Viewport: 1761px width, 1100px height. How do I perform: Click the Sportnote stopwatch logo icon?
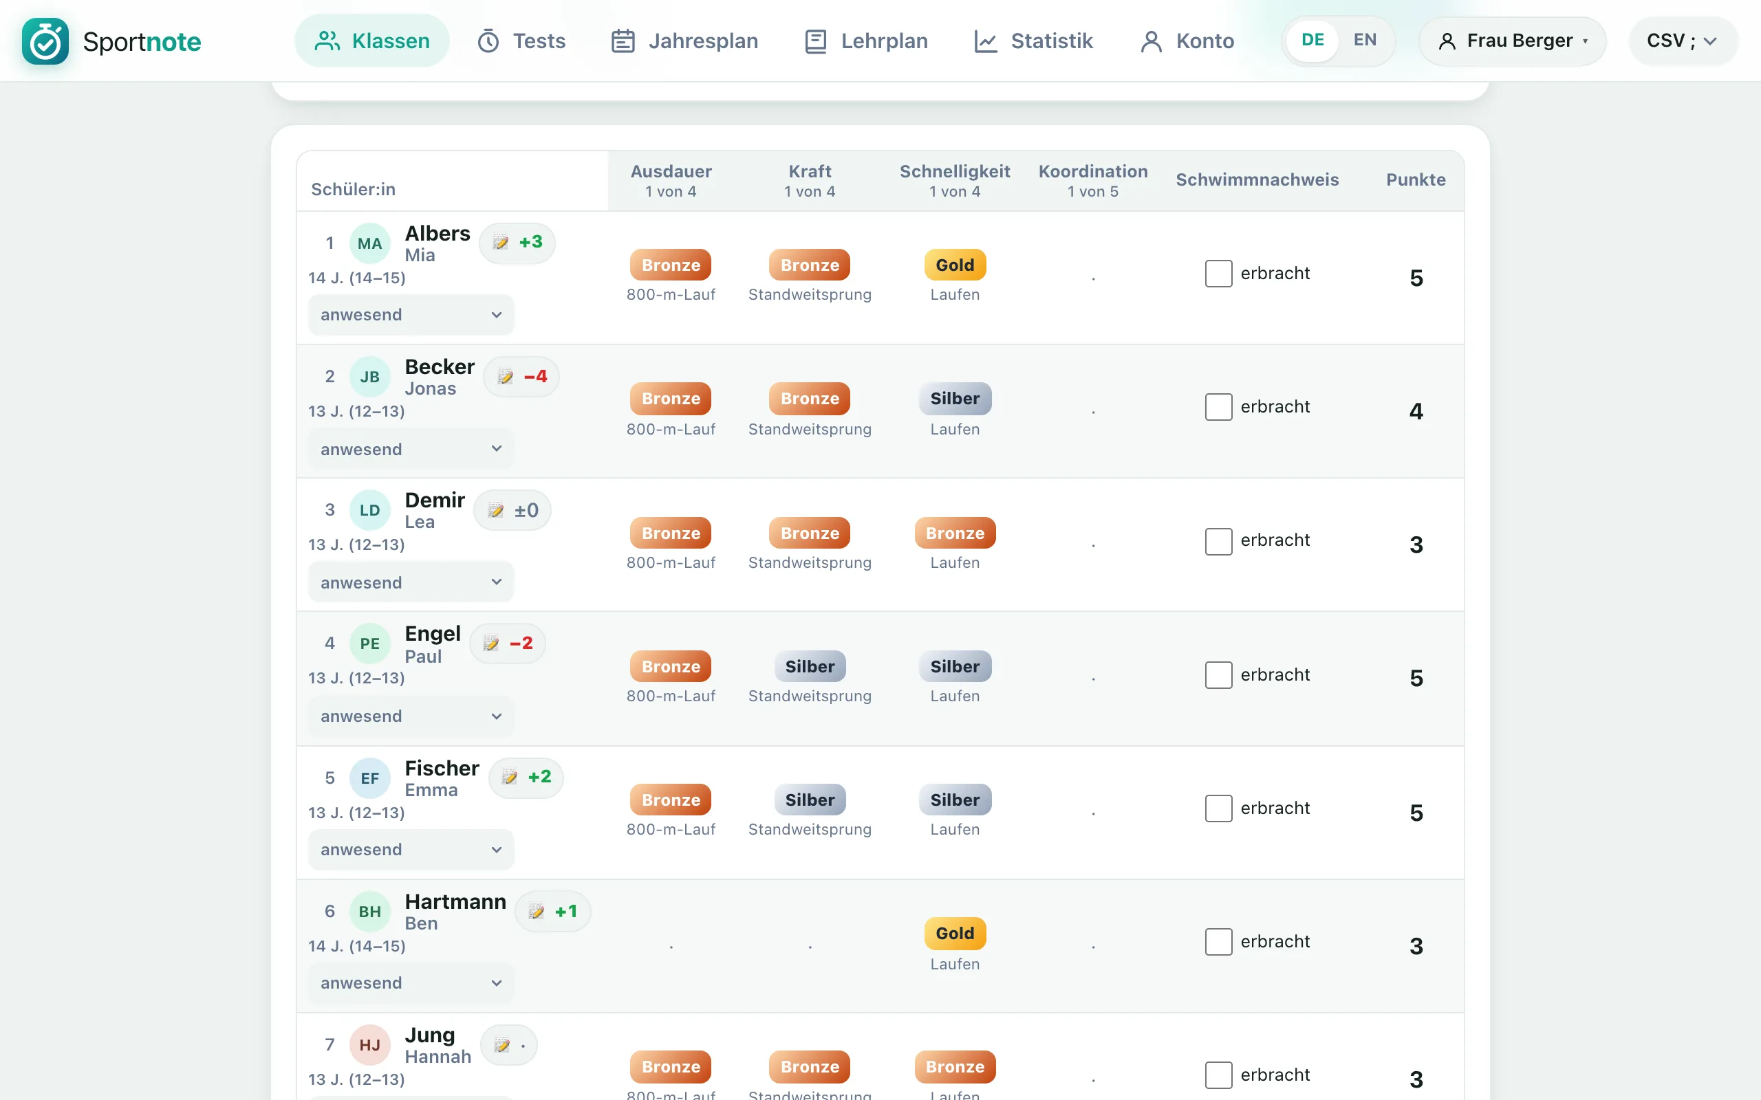tap(45, 41)
